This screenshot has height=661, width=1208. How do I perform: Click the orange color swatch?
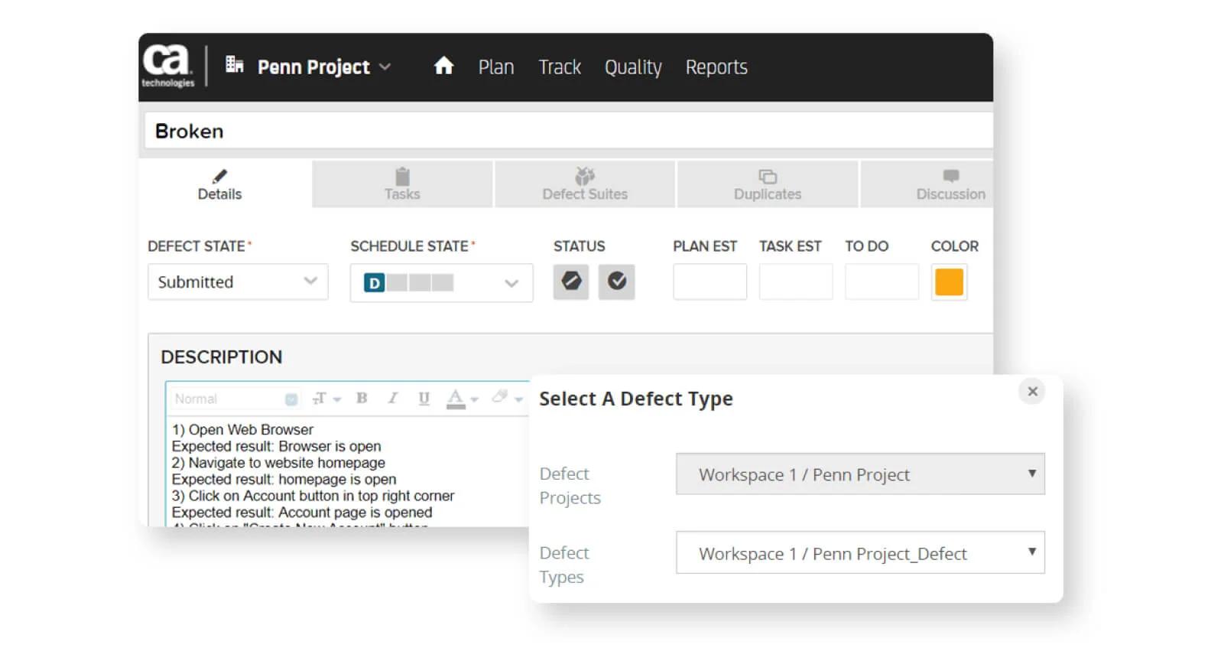tap(949, 282)
